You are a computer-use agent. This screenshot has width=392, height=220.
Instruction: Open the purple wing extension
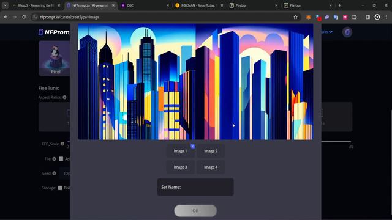click(326, 17)
